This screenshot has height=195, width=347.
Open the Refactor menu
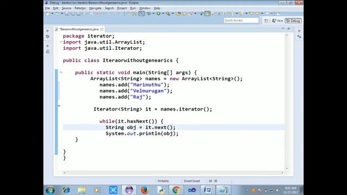point(80,8)
